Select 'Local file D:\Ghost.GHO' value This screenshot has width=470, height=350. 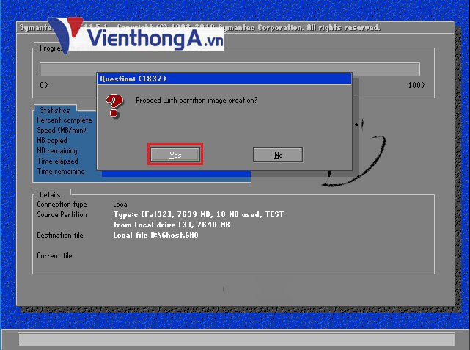tap(155, 235)
